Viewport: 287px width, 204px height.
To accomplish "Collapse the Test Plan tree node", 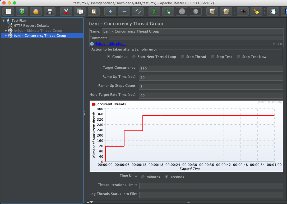I will click(x=3, y=21).
